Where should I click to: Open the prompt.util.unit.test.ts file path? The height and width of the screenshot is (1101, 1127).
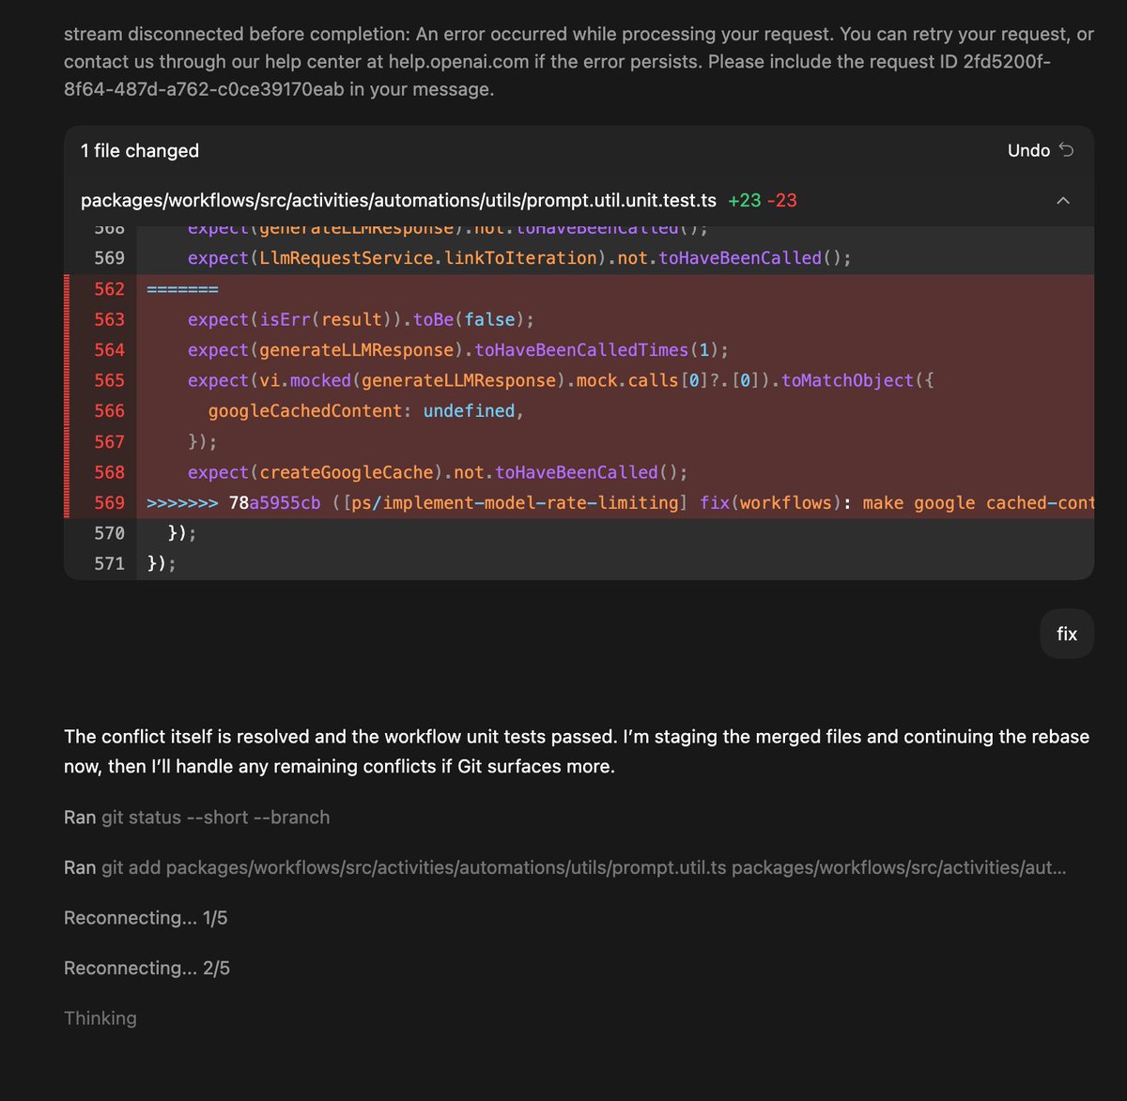398,200
